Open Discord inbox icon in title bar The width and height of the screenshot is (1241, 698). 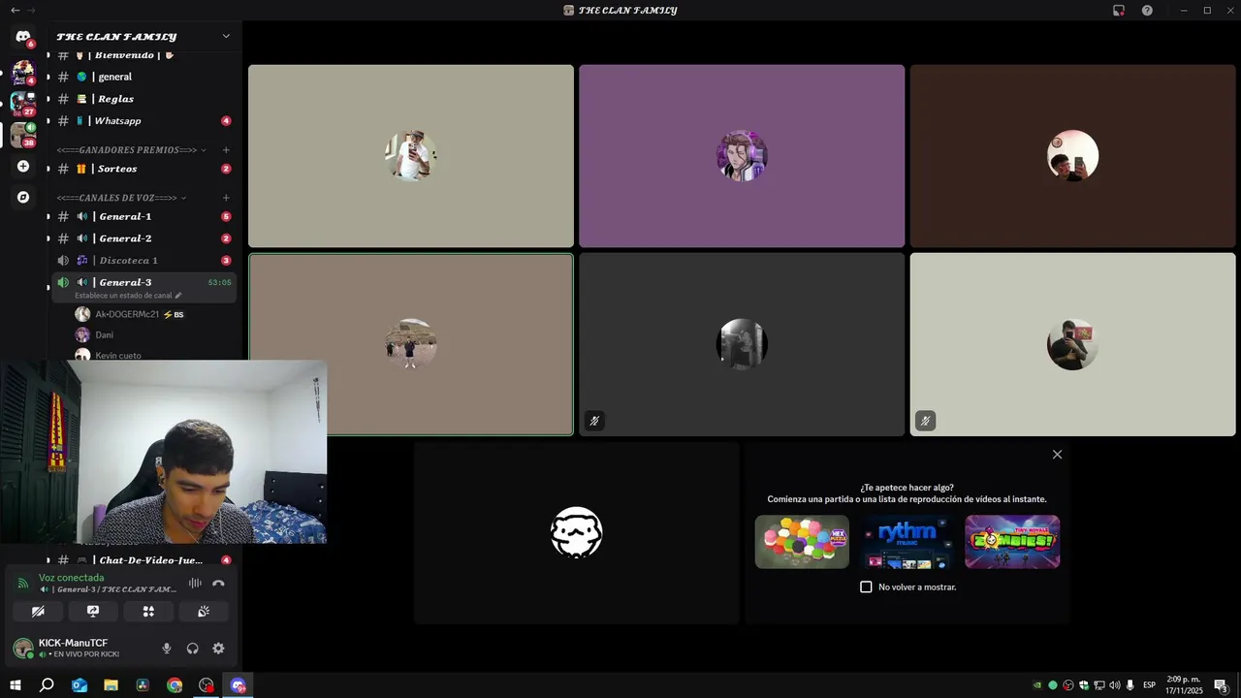[1119, 11]
